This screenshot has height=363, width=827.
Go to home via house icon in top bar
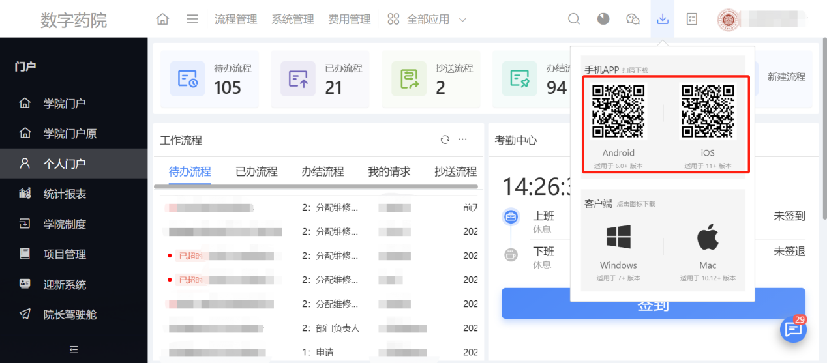(x=162, y=20)
